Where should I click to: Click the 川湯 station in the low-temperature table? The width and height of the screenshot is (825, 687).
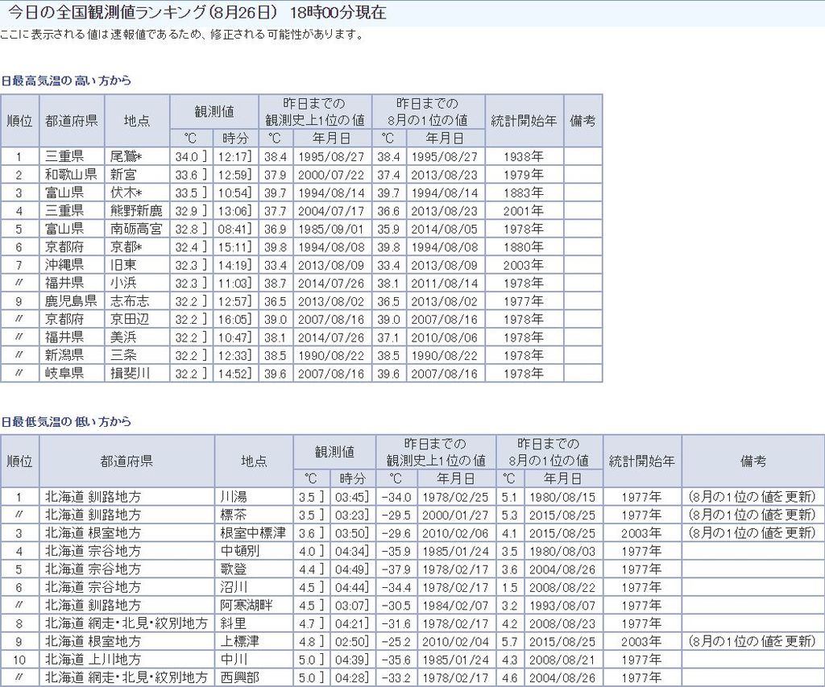(233, 497)
